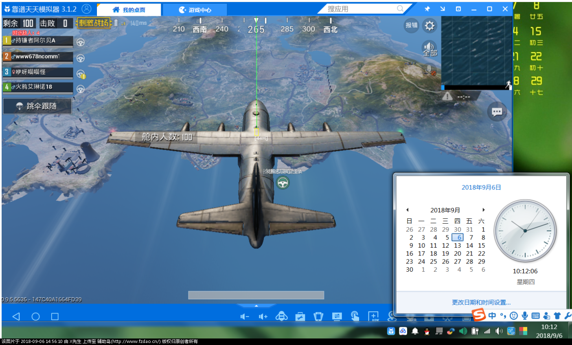The width and height of the screenshot is (572, 345).
Task: Click the Sogou S logo icon
Action: (x=479, y=315)
